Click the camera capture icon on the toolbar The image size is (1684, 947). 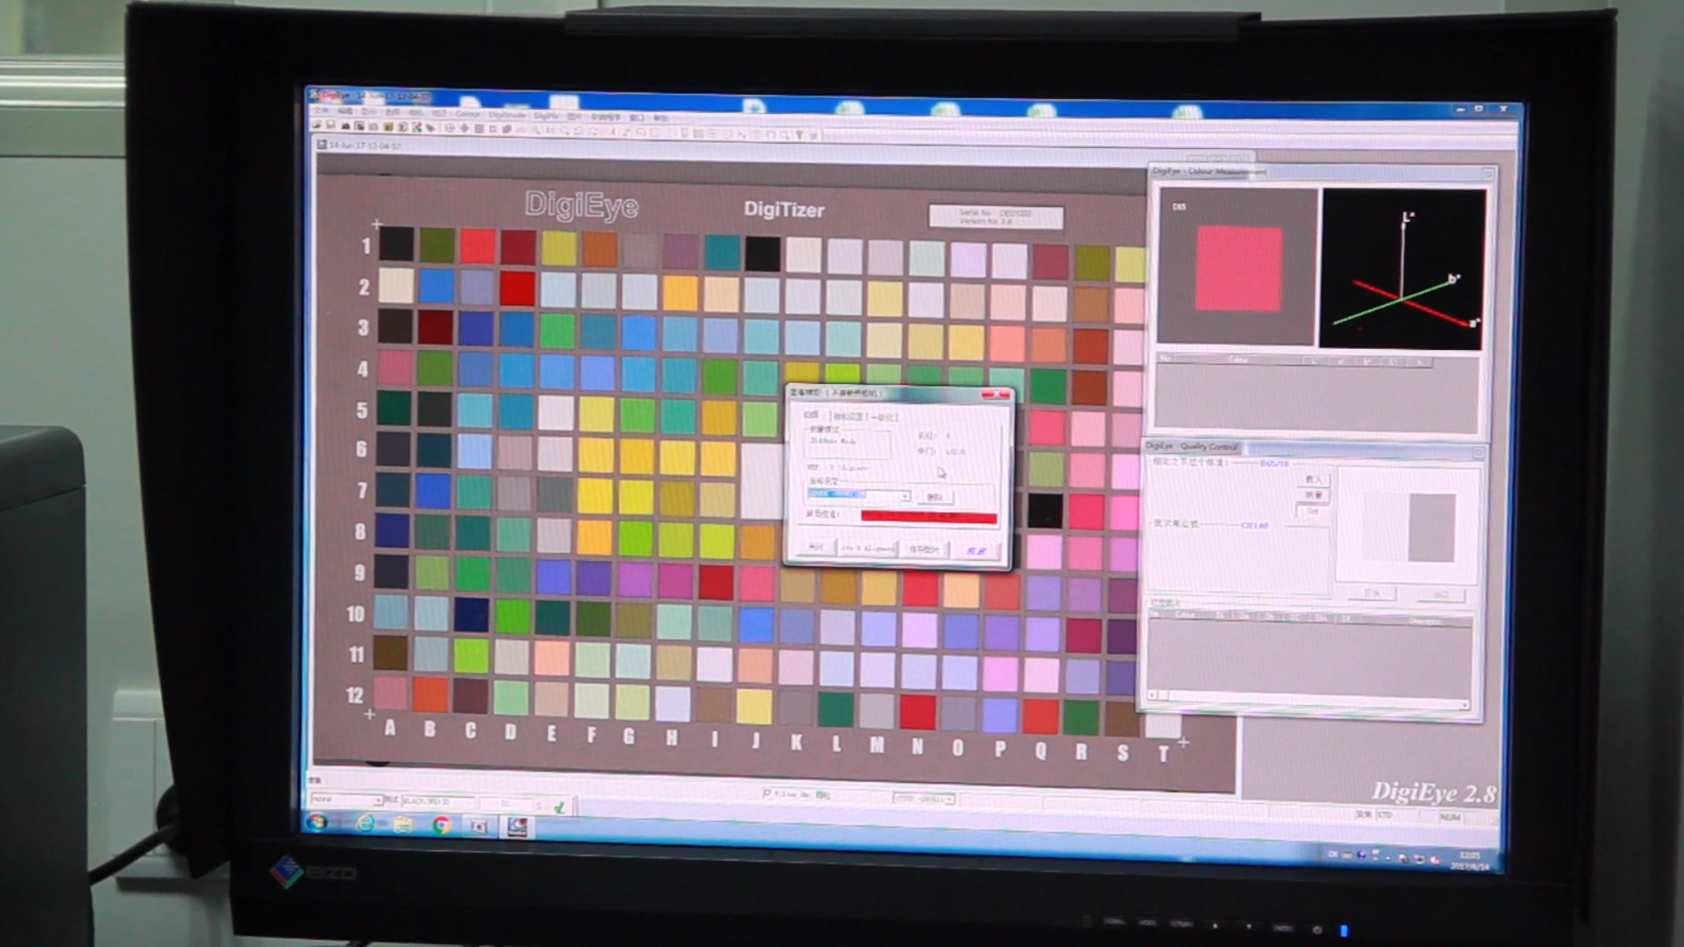coord(345,130)
